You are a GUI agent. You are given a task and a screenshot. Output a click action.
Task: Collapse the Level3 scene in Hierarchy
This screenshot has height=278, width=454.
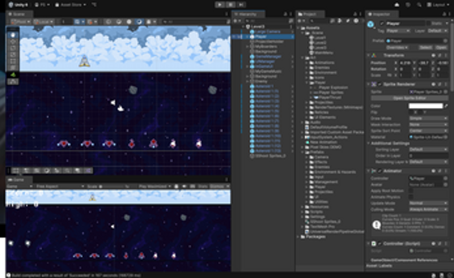click(244, 27)
